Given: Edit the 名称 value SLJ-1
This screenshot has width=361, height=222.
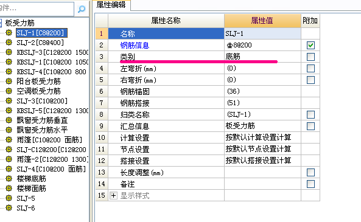Looking at the screenshot, I should pyautogui.click(x=262, y=33).
